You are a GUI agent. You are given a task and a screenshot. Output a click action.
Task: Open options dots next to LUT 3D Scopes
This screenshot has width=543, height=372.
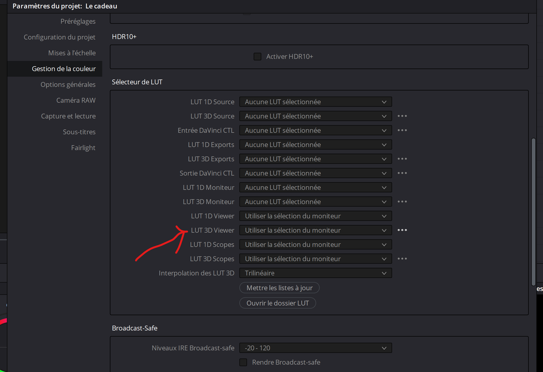pyautogui.click(x=402, y=259)
